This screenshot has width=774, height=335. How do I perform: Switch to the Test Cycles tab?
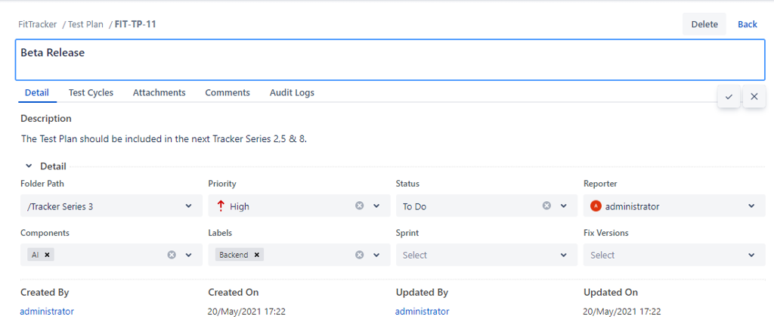[x=91, y=92]
